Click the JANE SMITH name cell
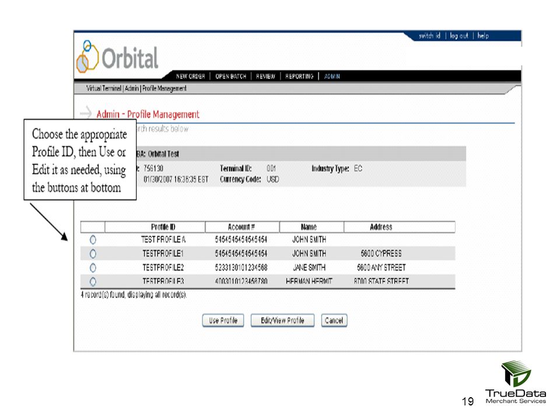Screen dimensions: 560x420 coord(309,268)
